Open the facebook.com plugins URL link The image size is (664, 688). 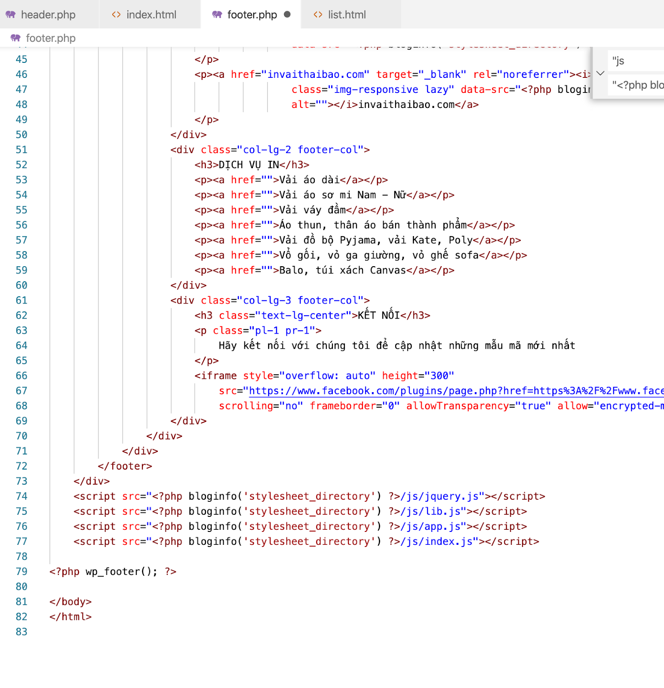tap(456, 390)
